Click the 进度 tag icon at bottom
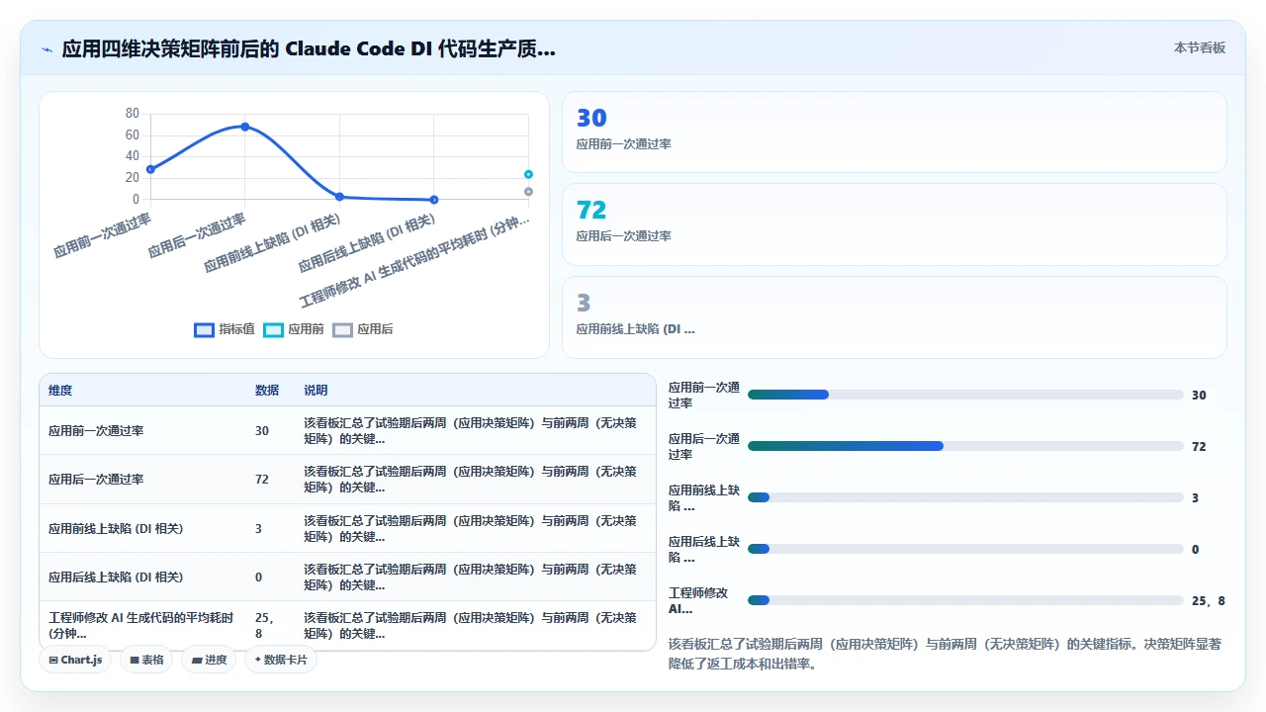The width and height of the screenshot is (1266, 712). click(x=197, y=660)
